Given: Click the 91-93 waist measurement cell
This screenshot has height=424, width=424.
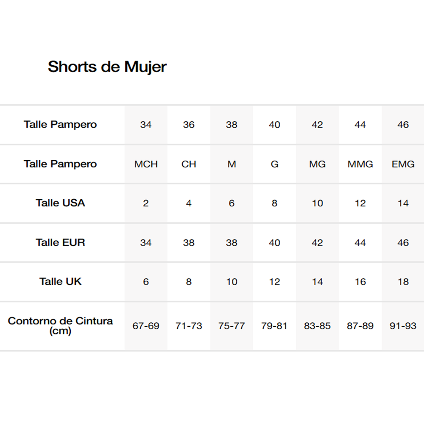Looking at the screenshot, I should [403, 326].
